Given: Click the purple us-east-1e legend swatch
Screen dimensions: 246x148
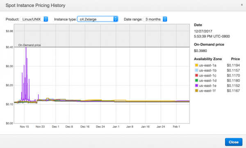Looking at the screenshot, I should (196, 86).
